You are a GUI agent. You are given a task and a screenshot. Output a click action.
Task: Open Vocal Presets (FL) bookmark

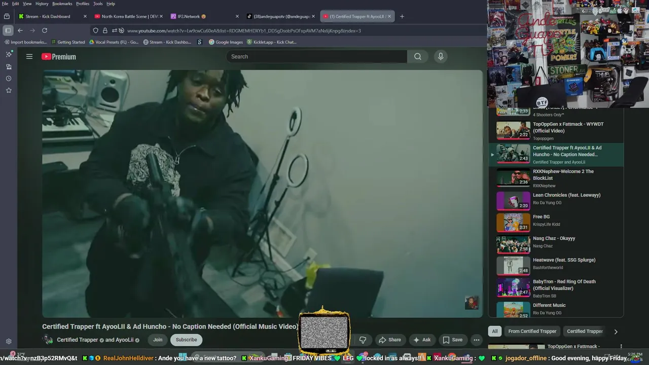coord(114,42)
